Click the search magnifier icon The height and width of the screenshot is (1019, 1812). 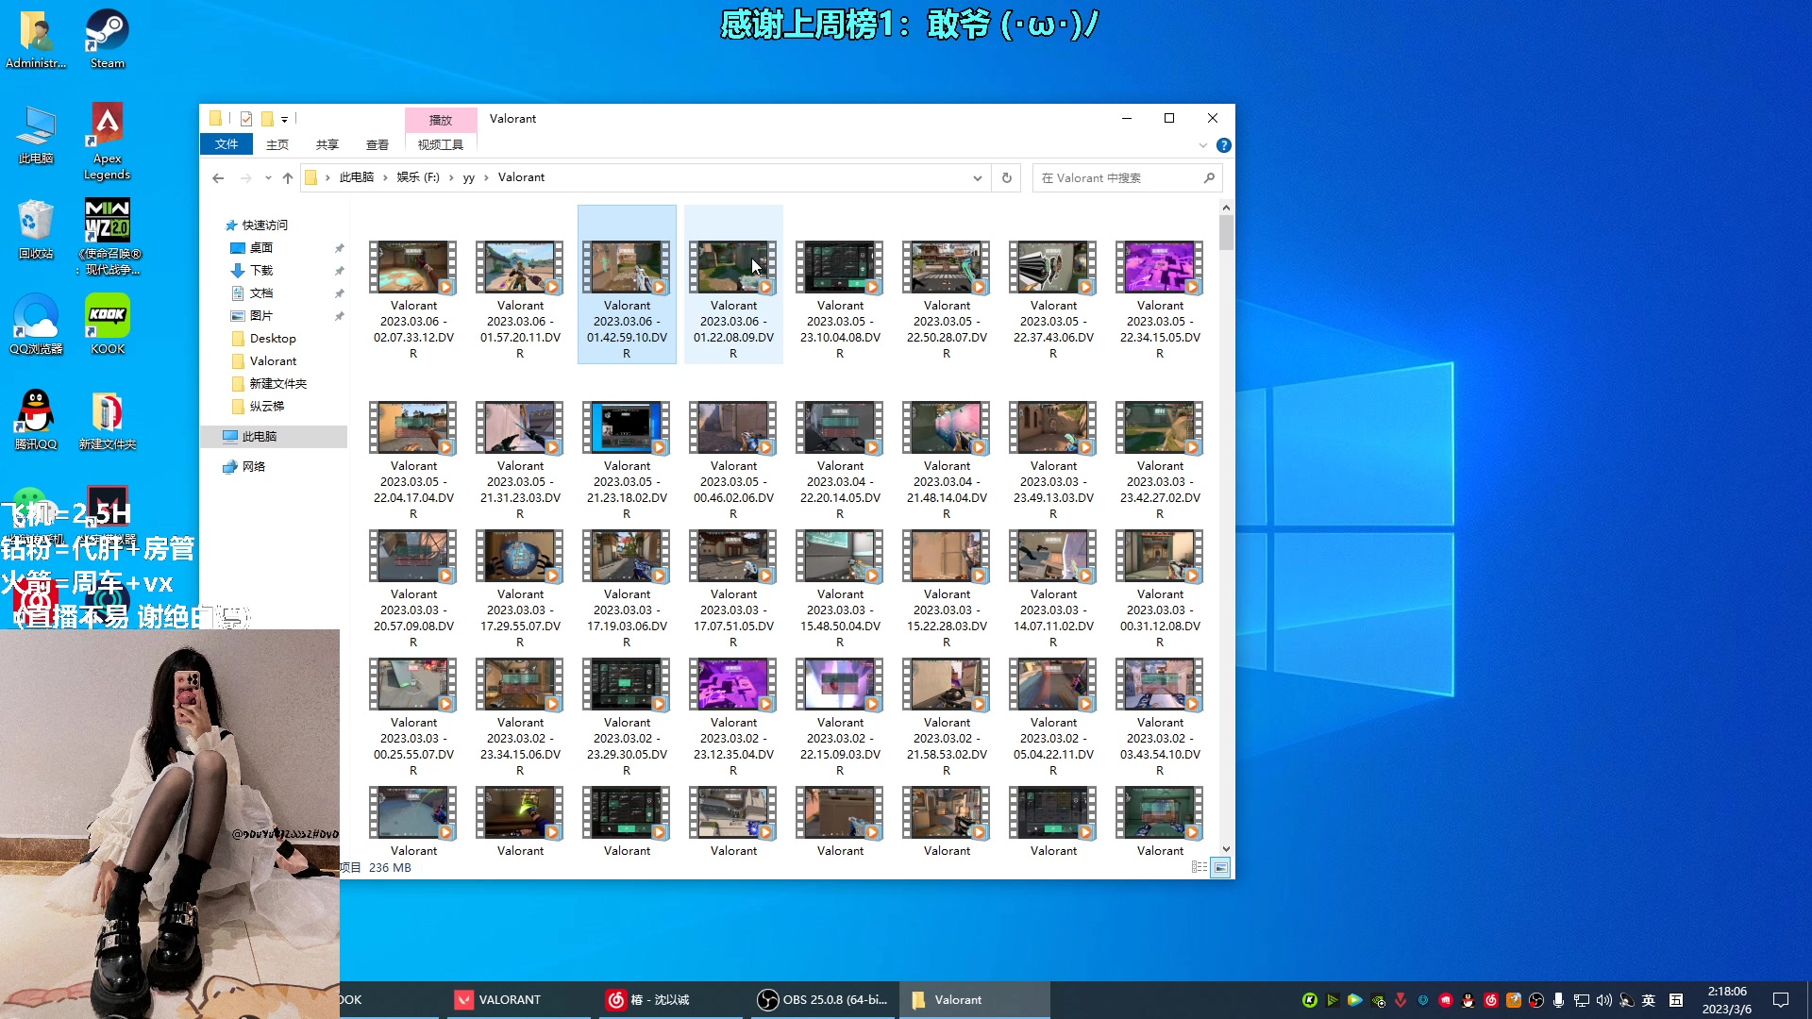(x=1209, y=177)
